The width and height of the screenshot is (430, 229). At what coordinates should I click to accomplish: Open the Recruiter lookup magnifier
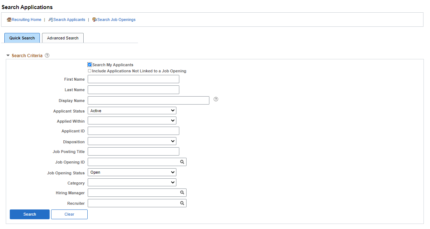point(182,203)
